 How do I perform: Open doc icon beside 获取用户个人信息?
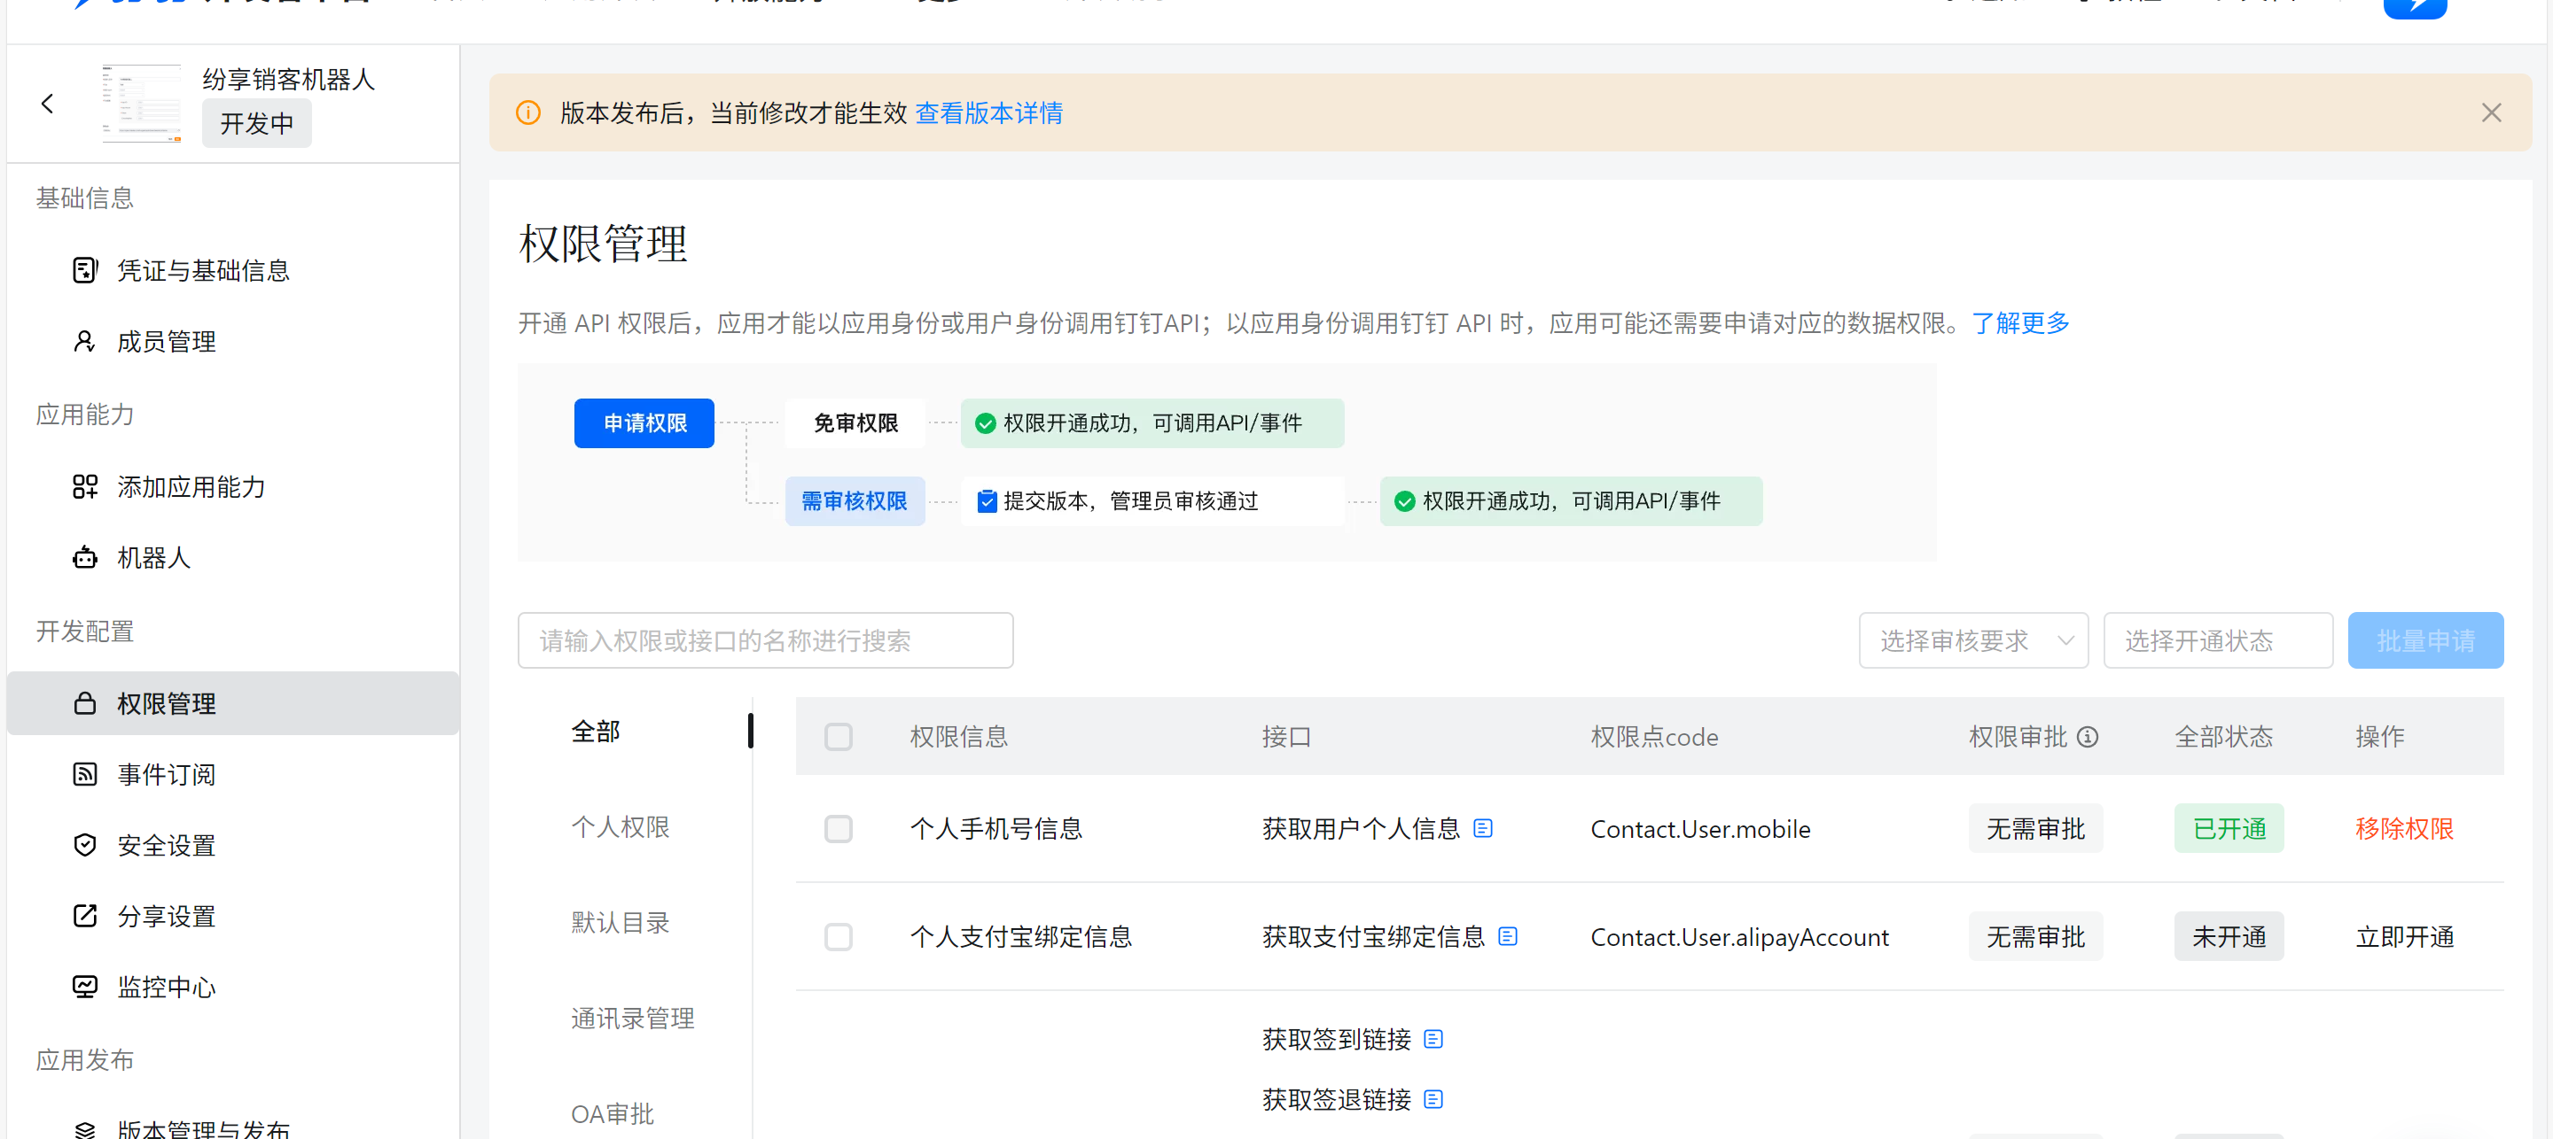click(1483, 828)
